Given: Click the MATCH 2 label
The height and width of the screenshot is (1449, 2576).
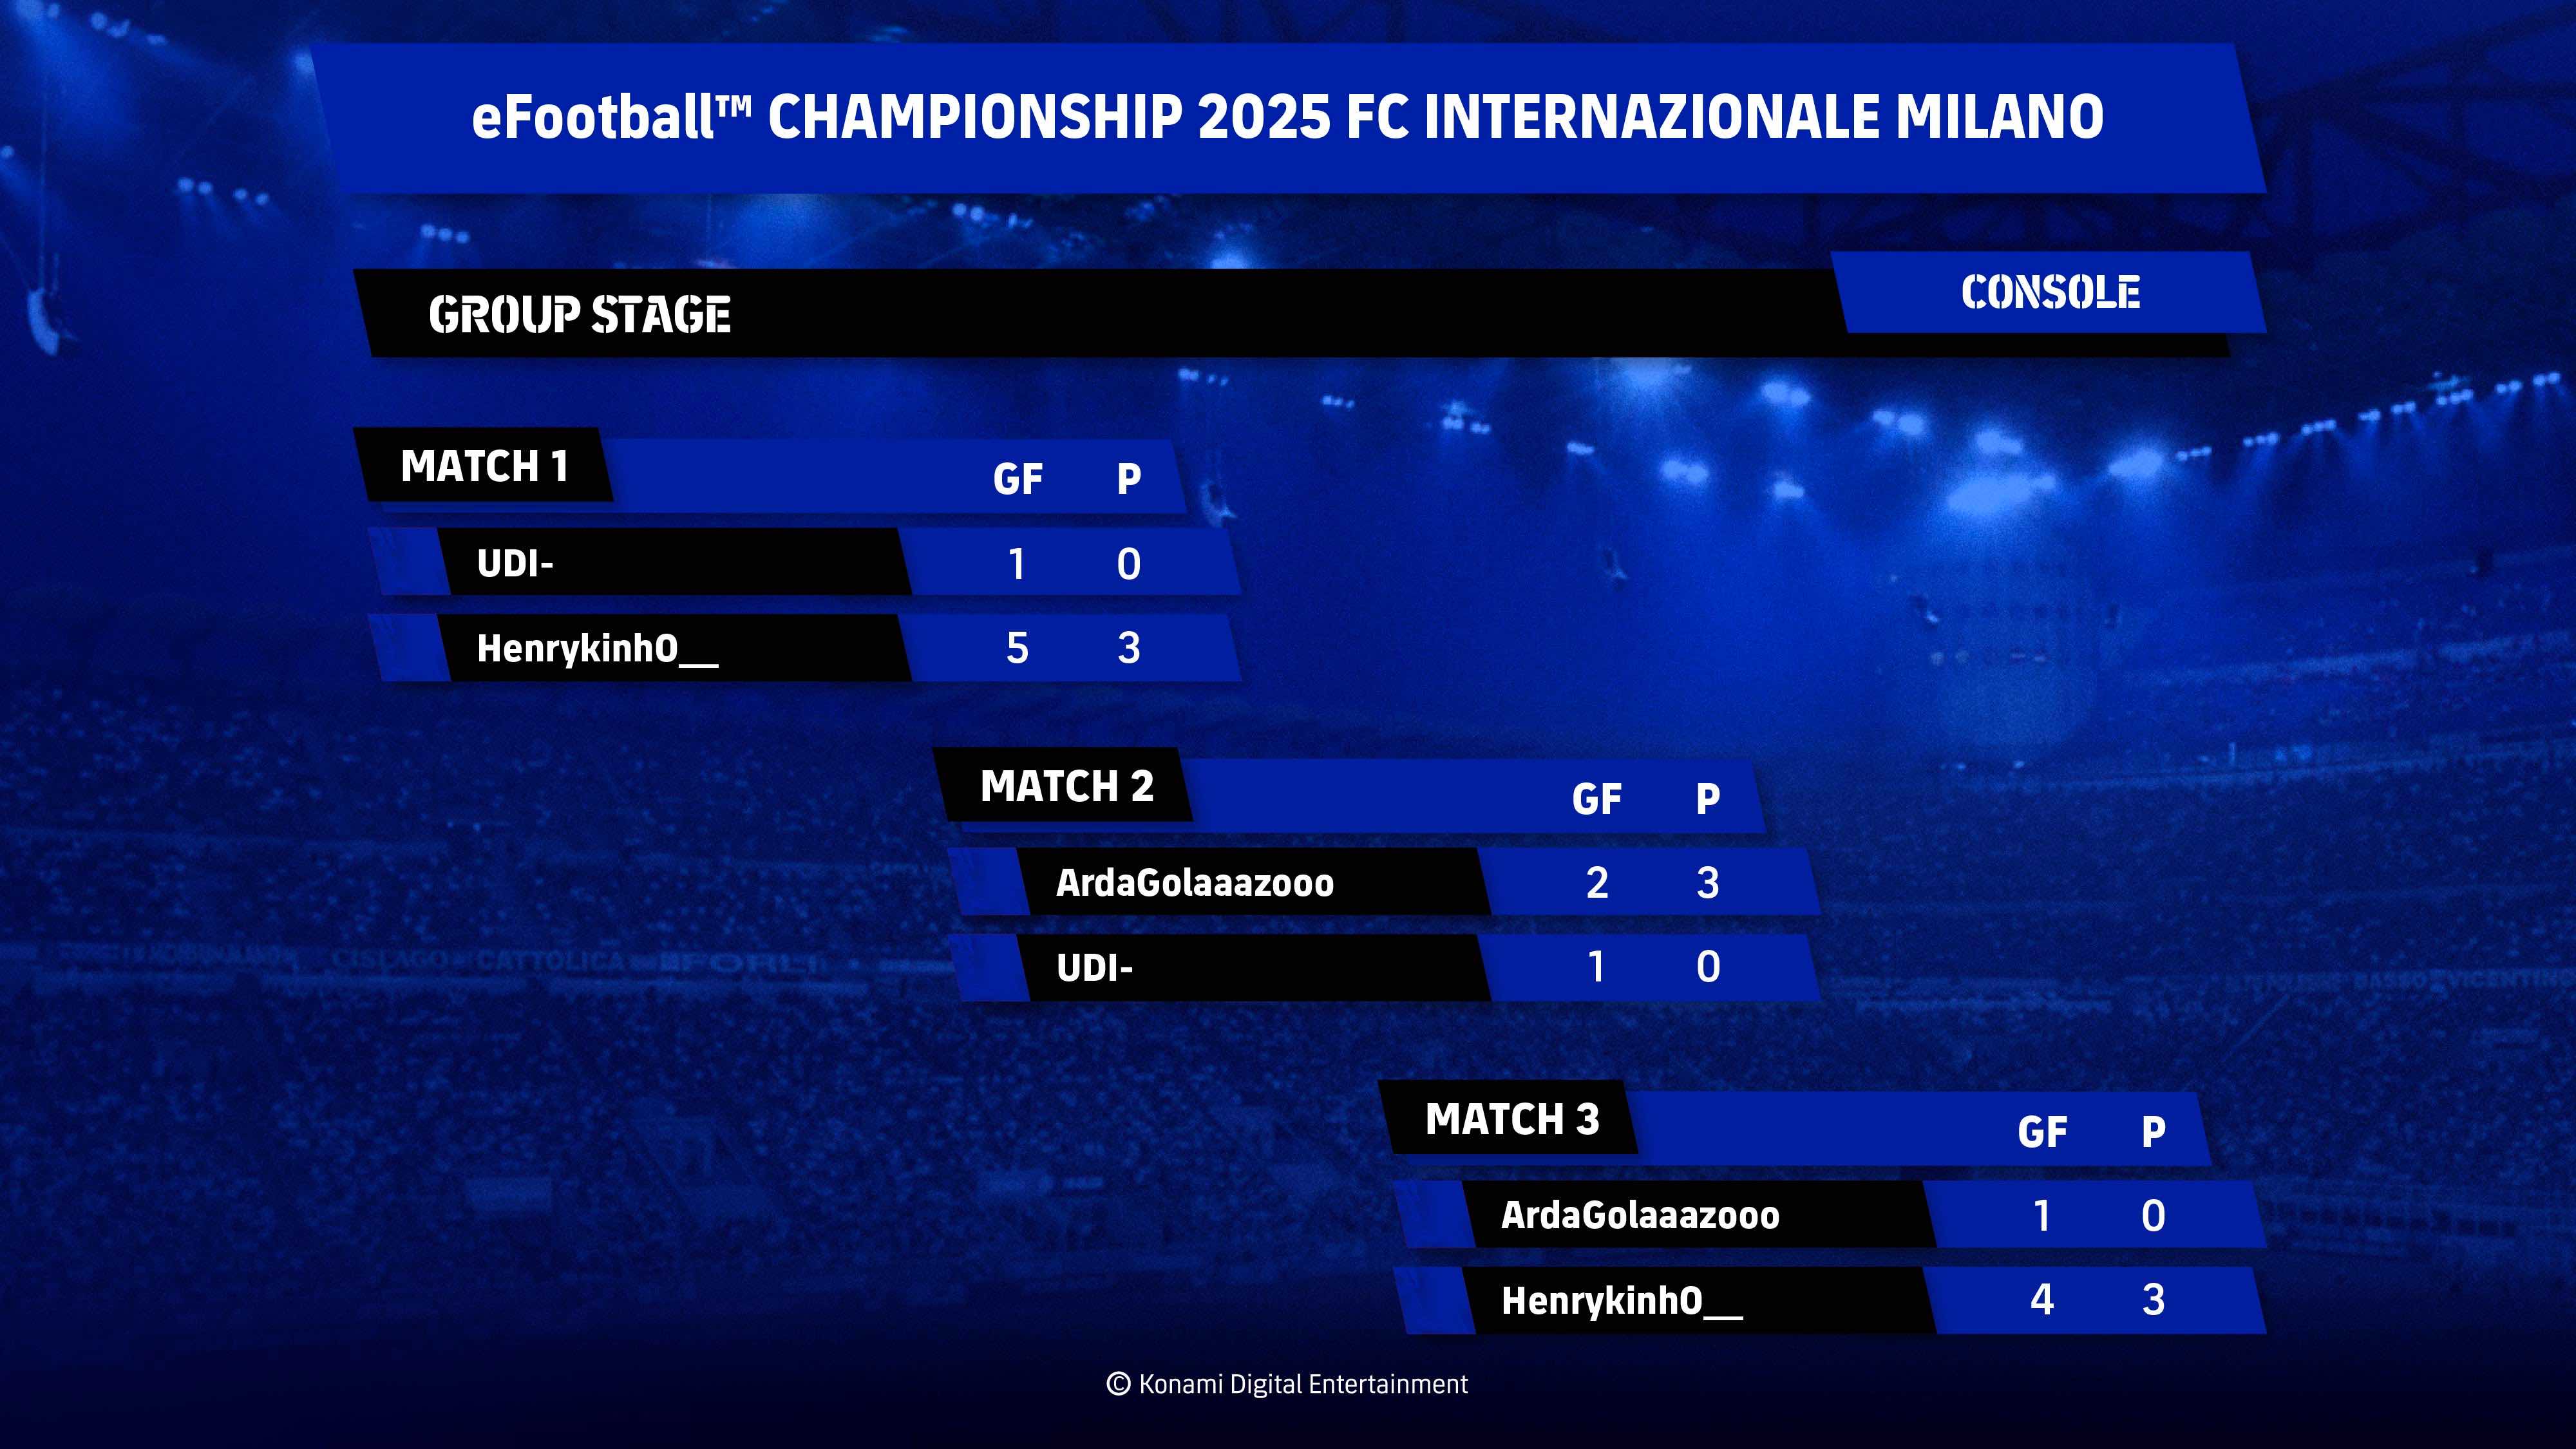Looking at the screenshot, I should click(x=1066, y=786).
